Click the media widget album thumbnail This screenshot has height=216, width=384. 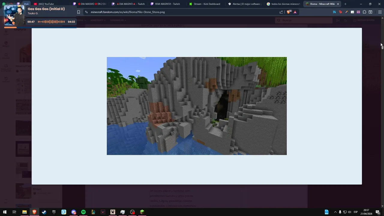point(14,15)
